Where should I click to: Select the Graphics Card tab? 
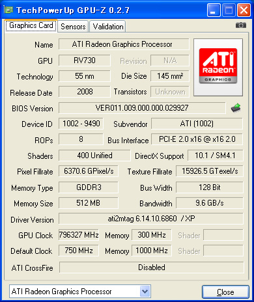pos(31,25)
